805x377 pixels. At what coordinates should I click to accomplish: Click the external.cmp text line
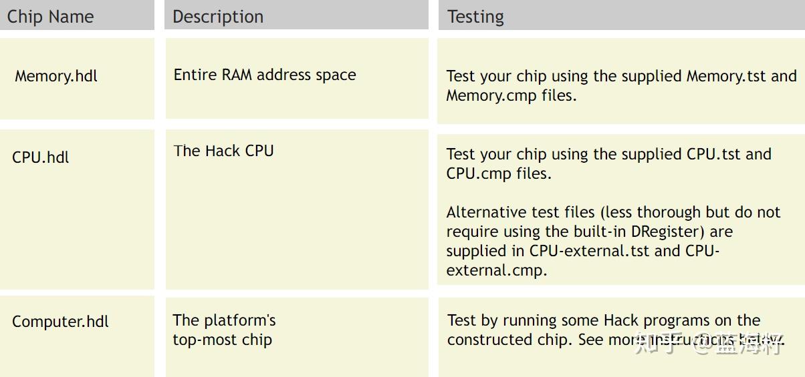497,270
